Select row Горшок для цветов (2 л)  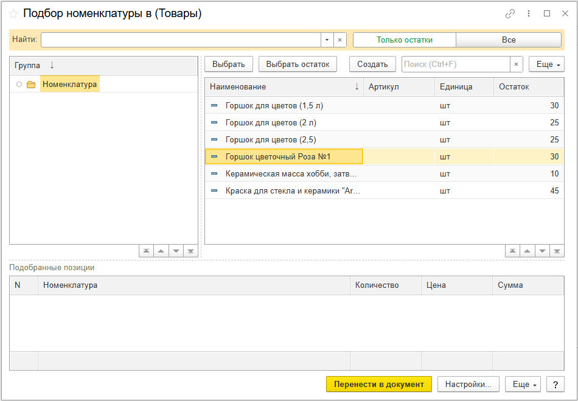385,122
